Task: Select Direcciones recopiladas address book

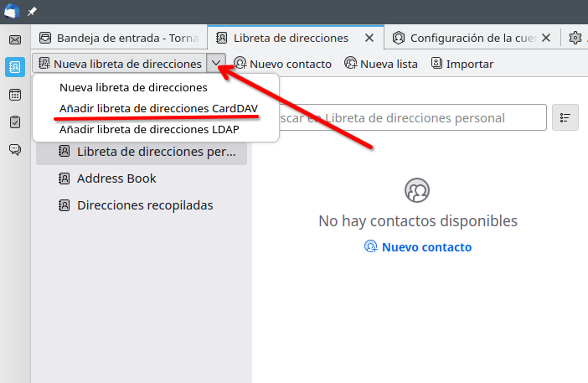Action: [x=144, y=205]
